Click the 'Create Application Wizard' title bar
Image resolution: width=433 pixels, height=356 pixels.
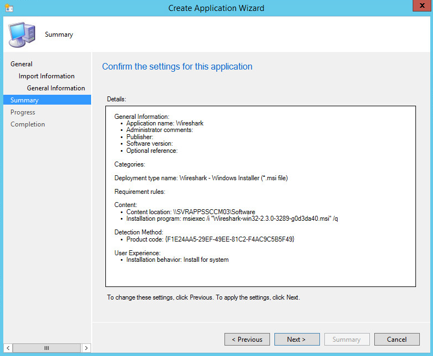(x=216, y=8)
